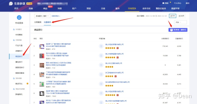Viewport: 197px width, 104px height.
Task: Open the rank 3 shop 佛山市亿正建材有限公司 link
Action: click(x=114, y=63)
